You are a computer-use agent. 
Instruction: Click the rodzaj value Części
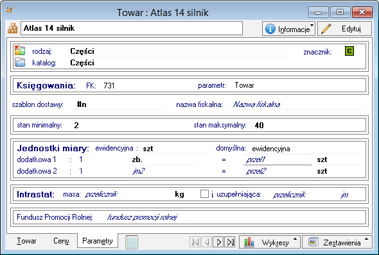82,51
